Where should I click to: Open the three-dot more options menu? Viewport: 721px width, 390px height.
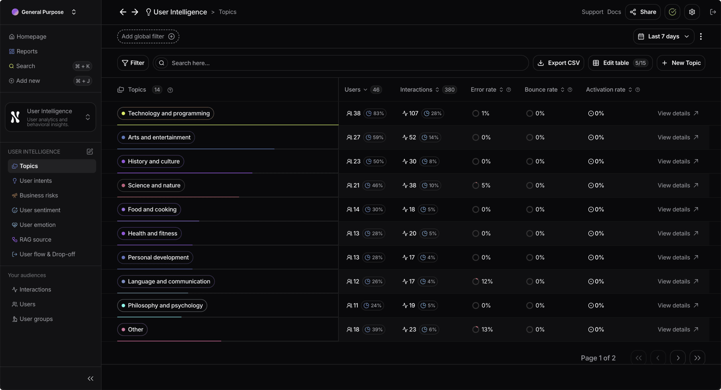point(701,36)
